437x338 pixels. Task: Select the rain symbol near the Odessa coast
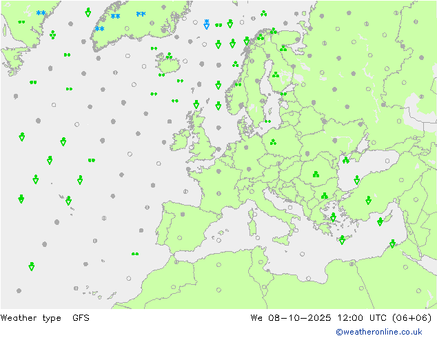click(346, 160)
